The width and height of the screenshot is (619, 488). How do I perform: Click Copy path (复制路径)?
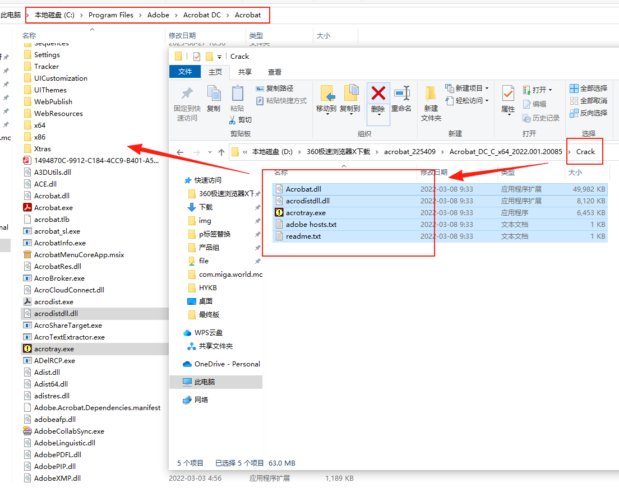pos(274,89)
